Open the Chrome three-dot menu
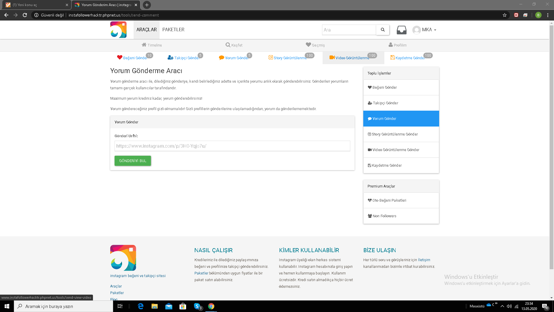Screen dimensions: 554x312 coord(548,15)
